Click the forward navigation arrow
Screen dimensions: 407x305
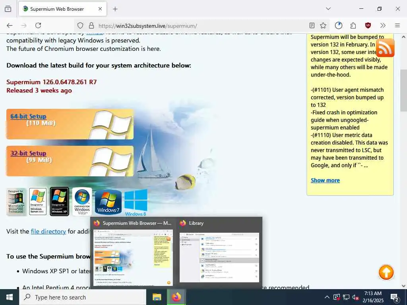(x=24, y=25)
